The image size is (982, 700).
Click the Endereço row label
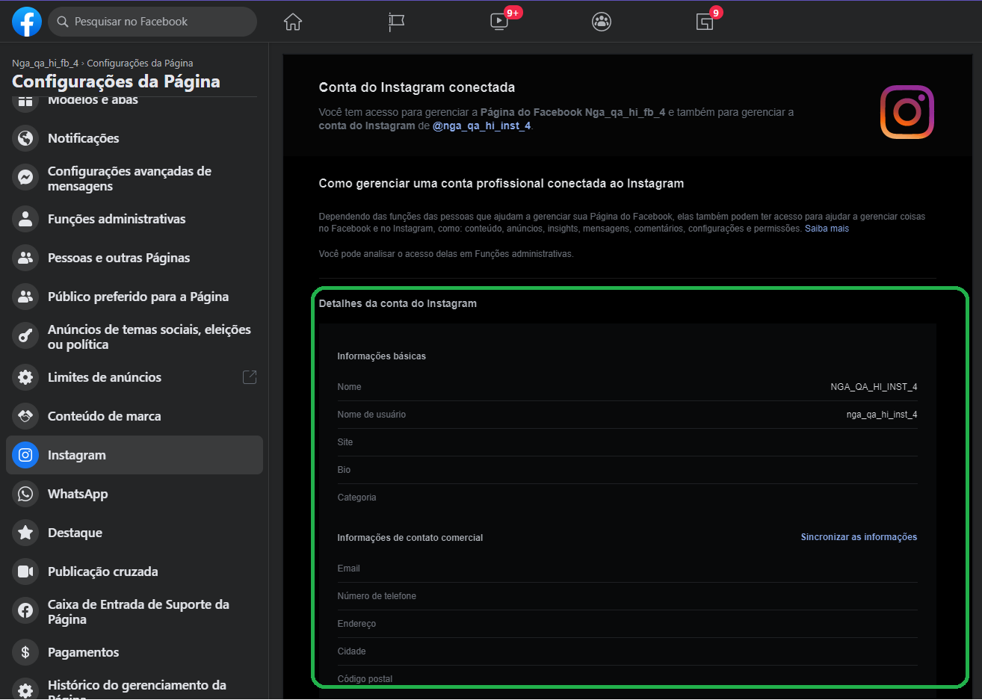point(356,624)
